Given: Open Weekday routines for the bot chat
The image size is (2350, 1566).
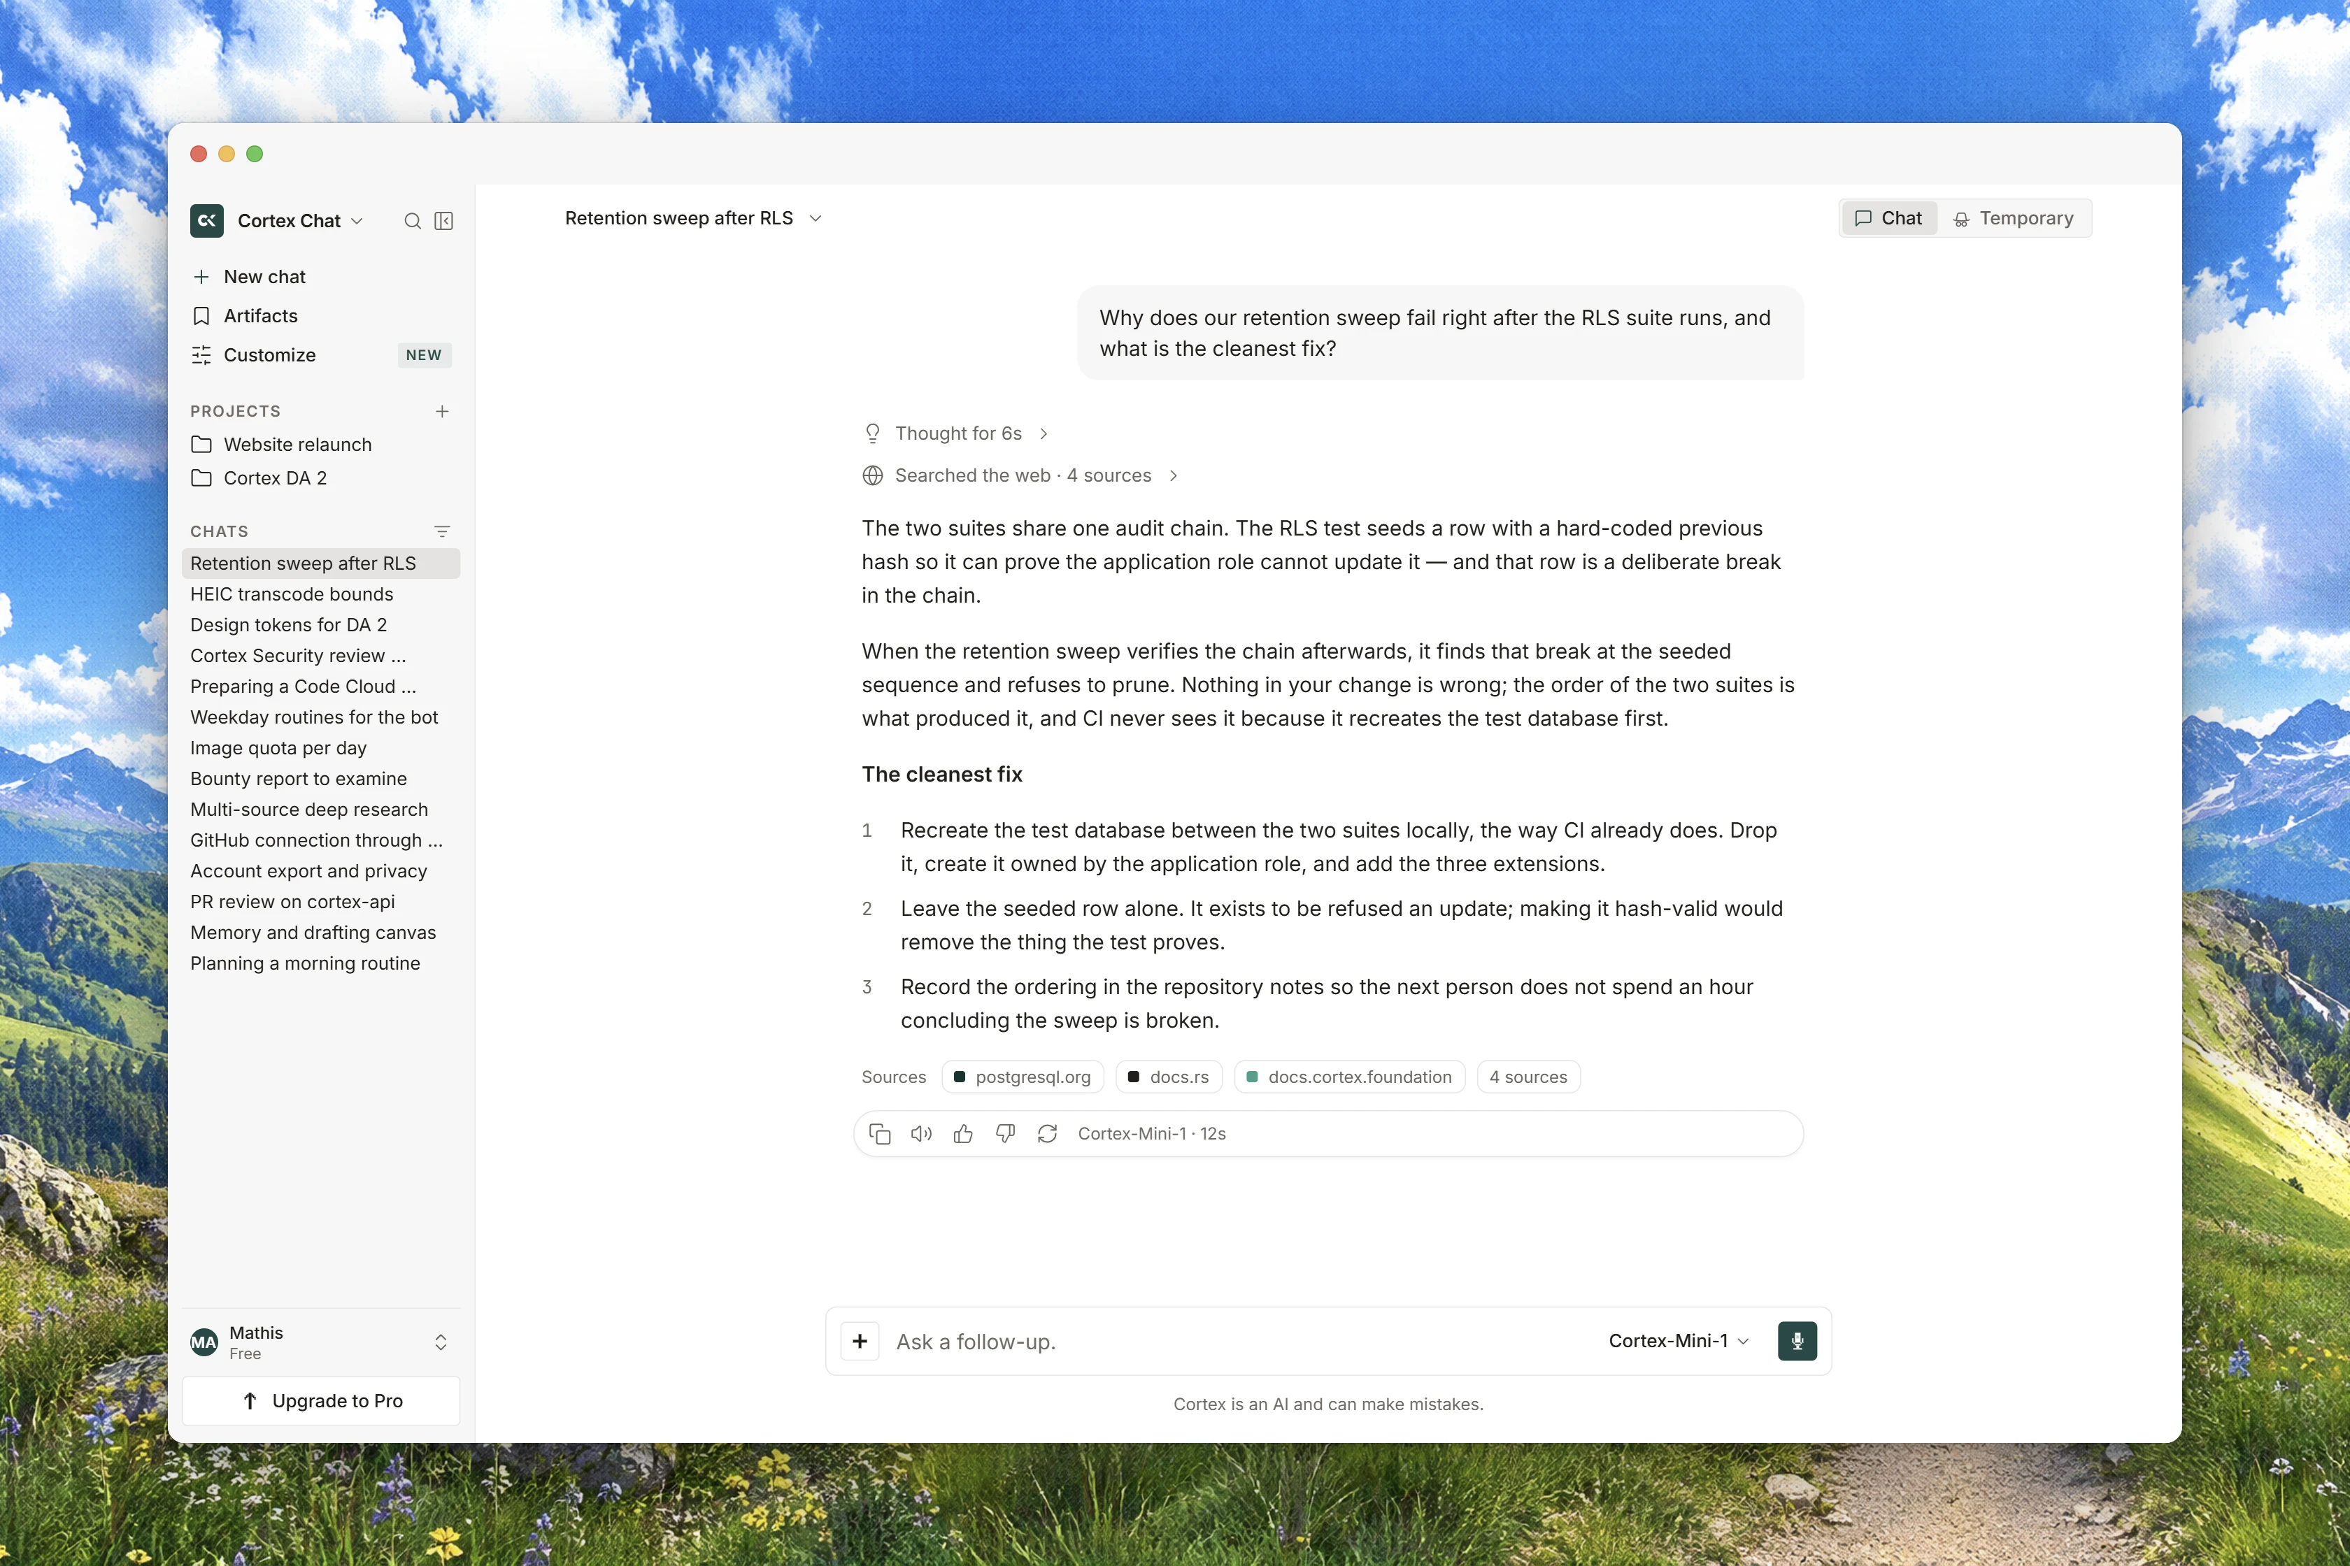Looking at the screenshot, I should (321, 717).
